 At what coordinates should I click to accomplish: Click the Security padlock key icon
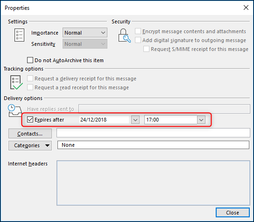(124, 36)
